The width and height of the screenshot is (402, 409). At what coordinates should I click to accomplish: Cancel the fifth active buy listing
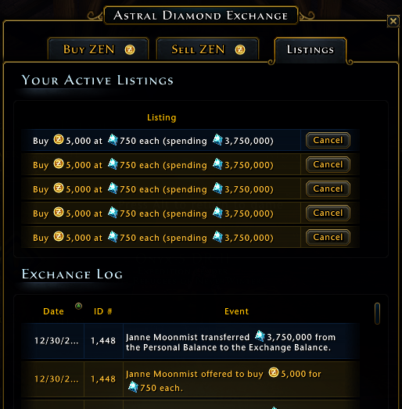click(328, 238)
